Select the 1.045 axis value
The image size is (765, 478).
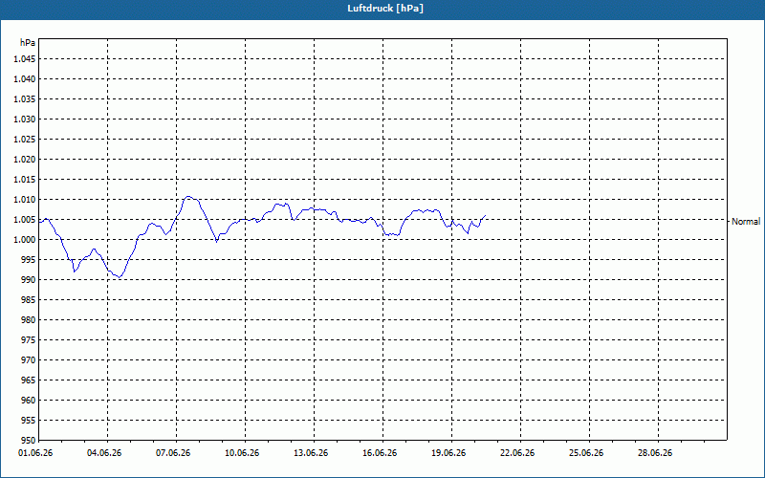click(25, 59)
